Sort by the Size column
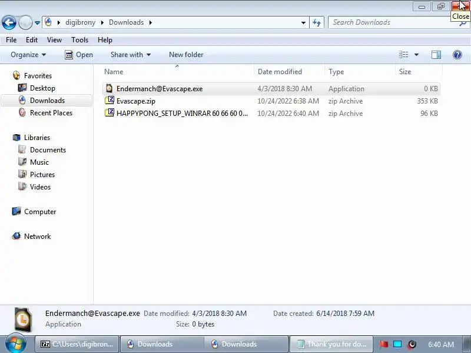471x353 pixels. 419,72
